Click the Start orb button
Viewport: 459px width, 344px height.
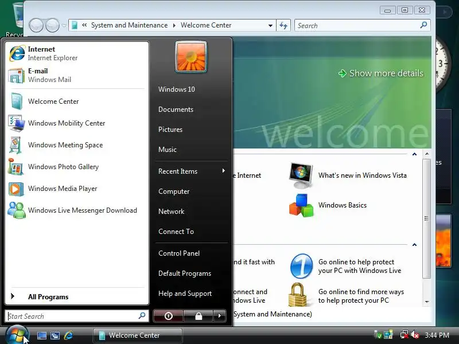click(x=17, y=335)
